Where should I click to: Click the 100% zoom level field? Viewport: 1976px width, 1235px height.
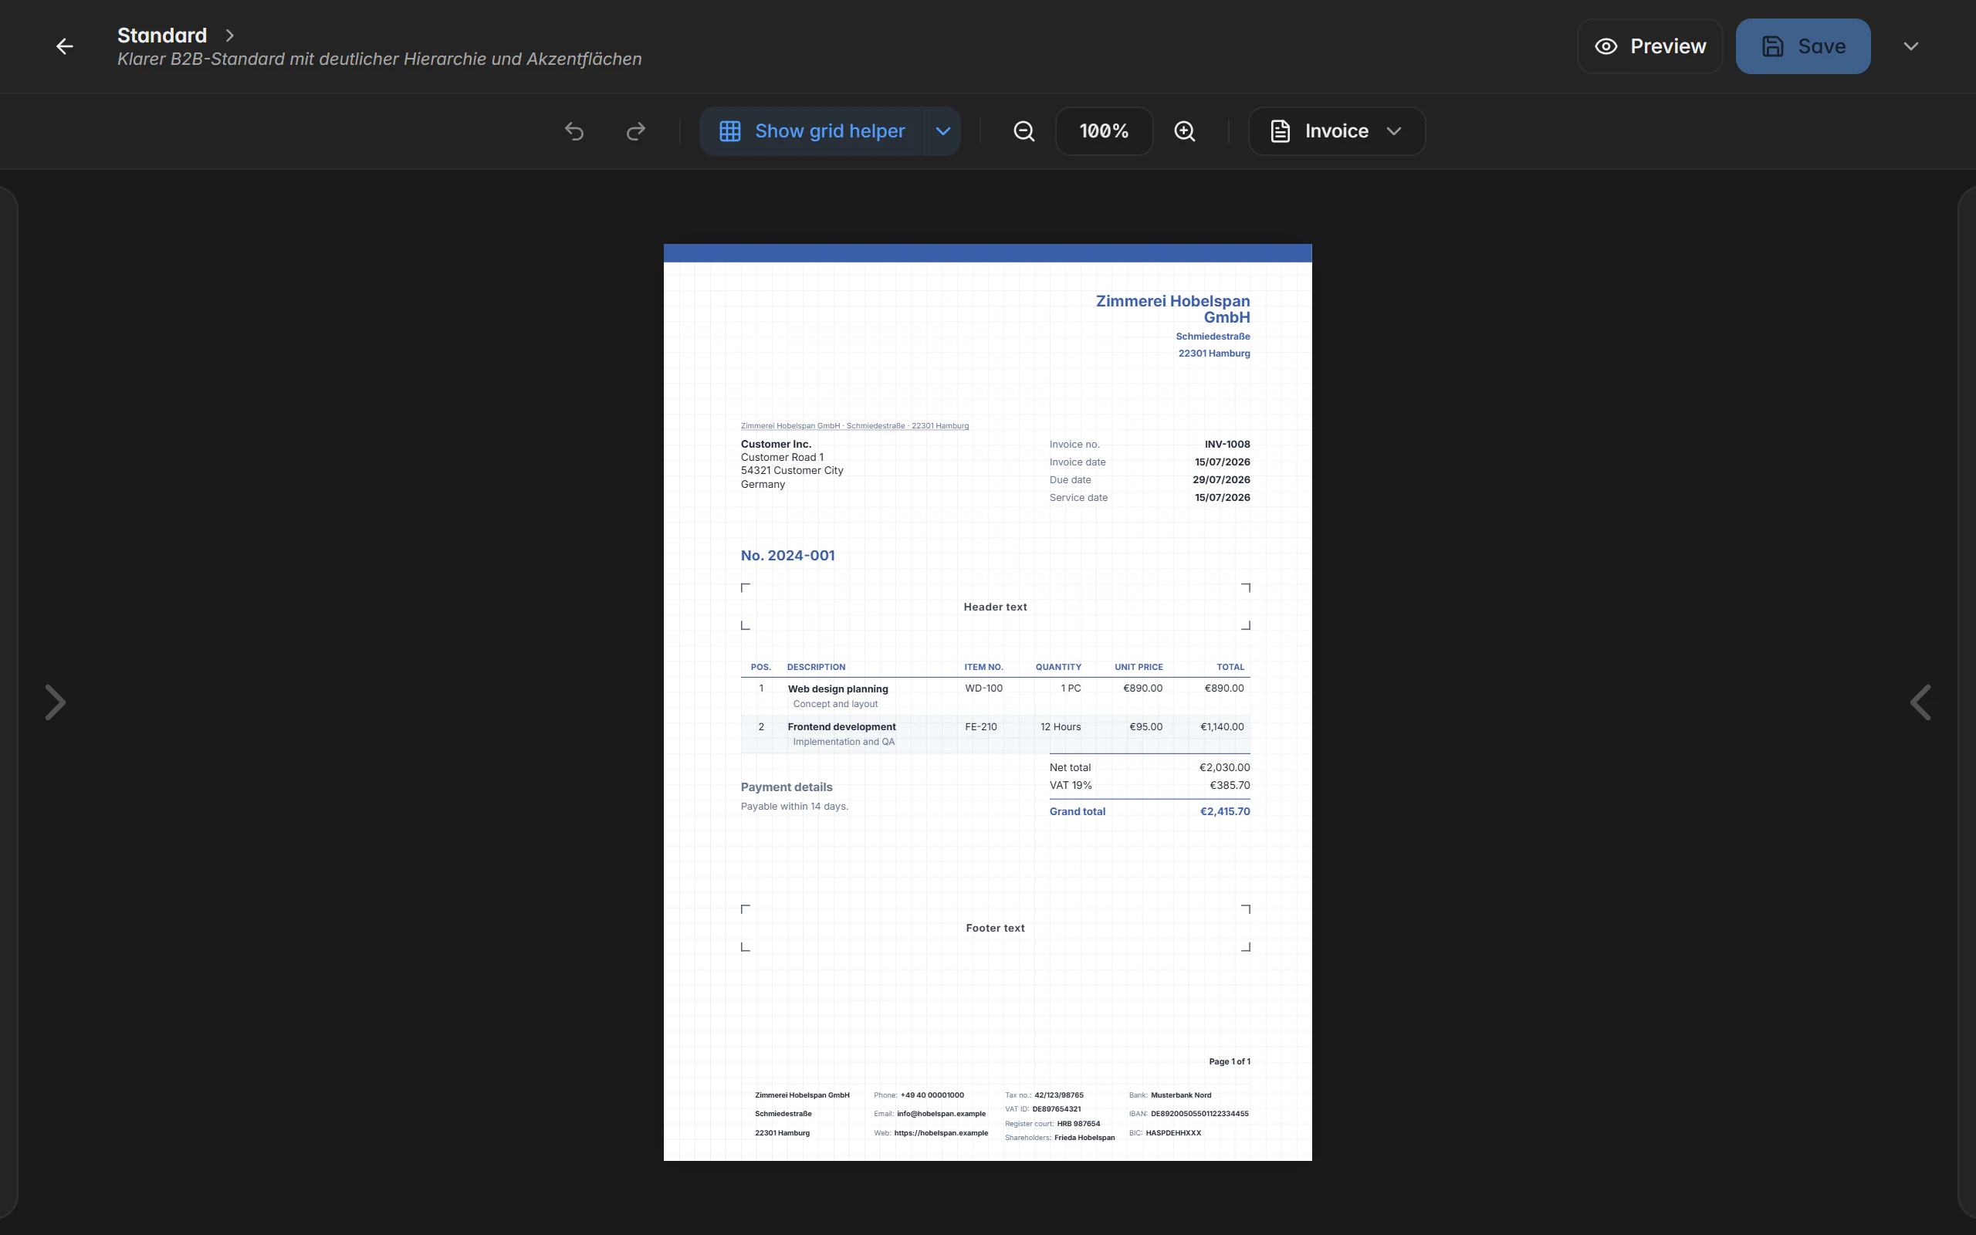point(1104,130)
